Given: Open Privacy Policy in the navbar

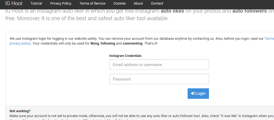Looking at the screenshot, I should (61, 3).
